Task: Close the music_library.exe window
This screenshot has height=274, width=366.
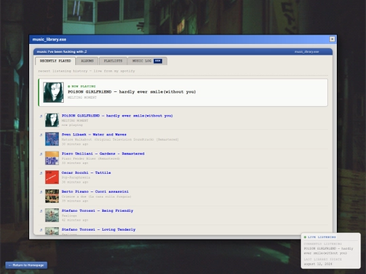Action: pos(332,39)
